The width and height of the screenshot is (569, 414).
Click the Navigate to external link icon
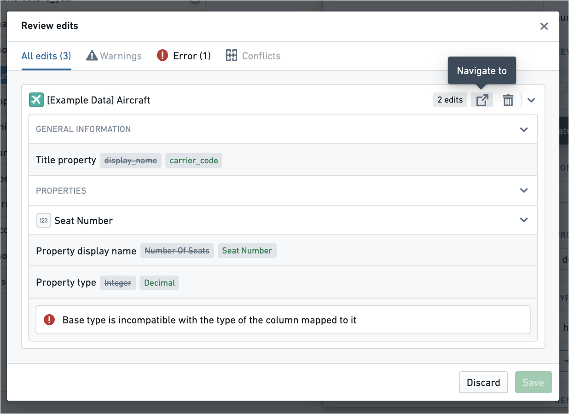click(x=482, y=100)
